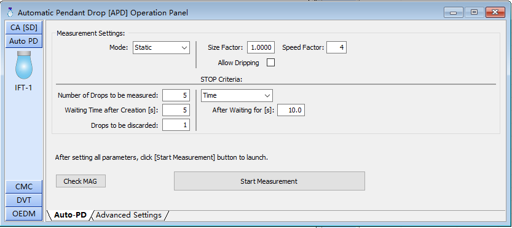
Task: Switch to the Advanced Settings tab
Action: click(128, 215)
